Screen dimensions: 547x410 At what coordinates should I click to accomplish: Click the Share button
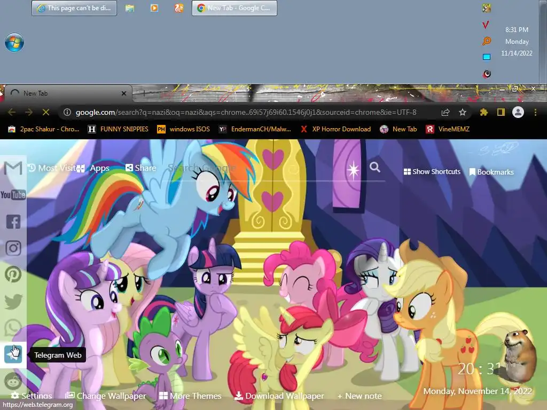(141, 168)
